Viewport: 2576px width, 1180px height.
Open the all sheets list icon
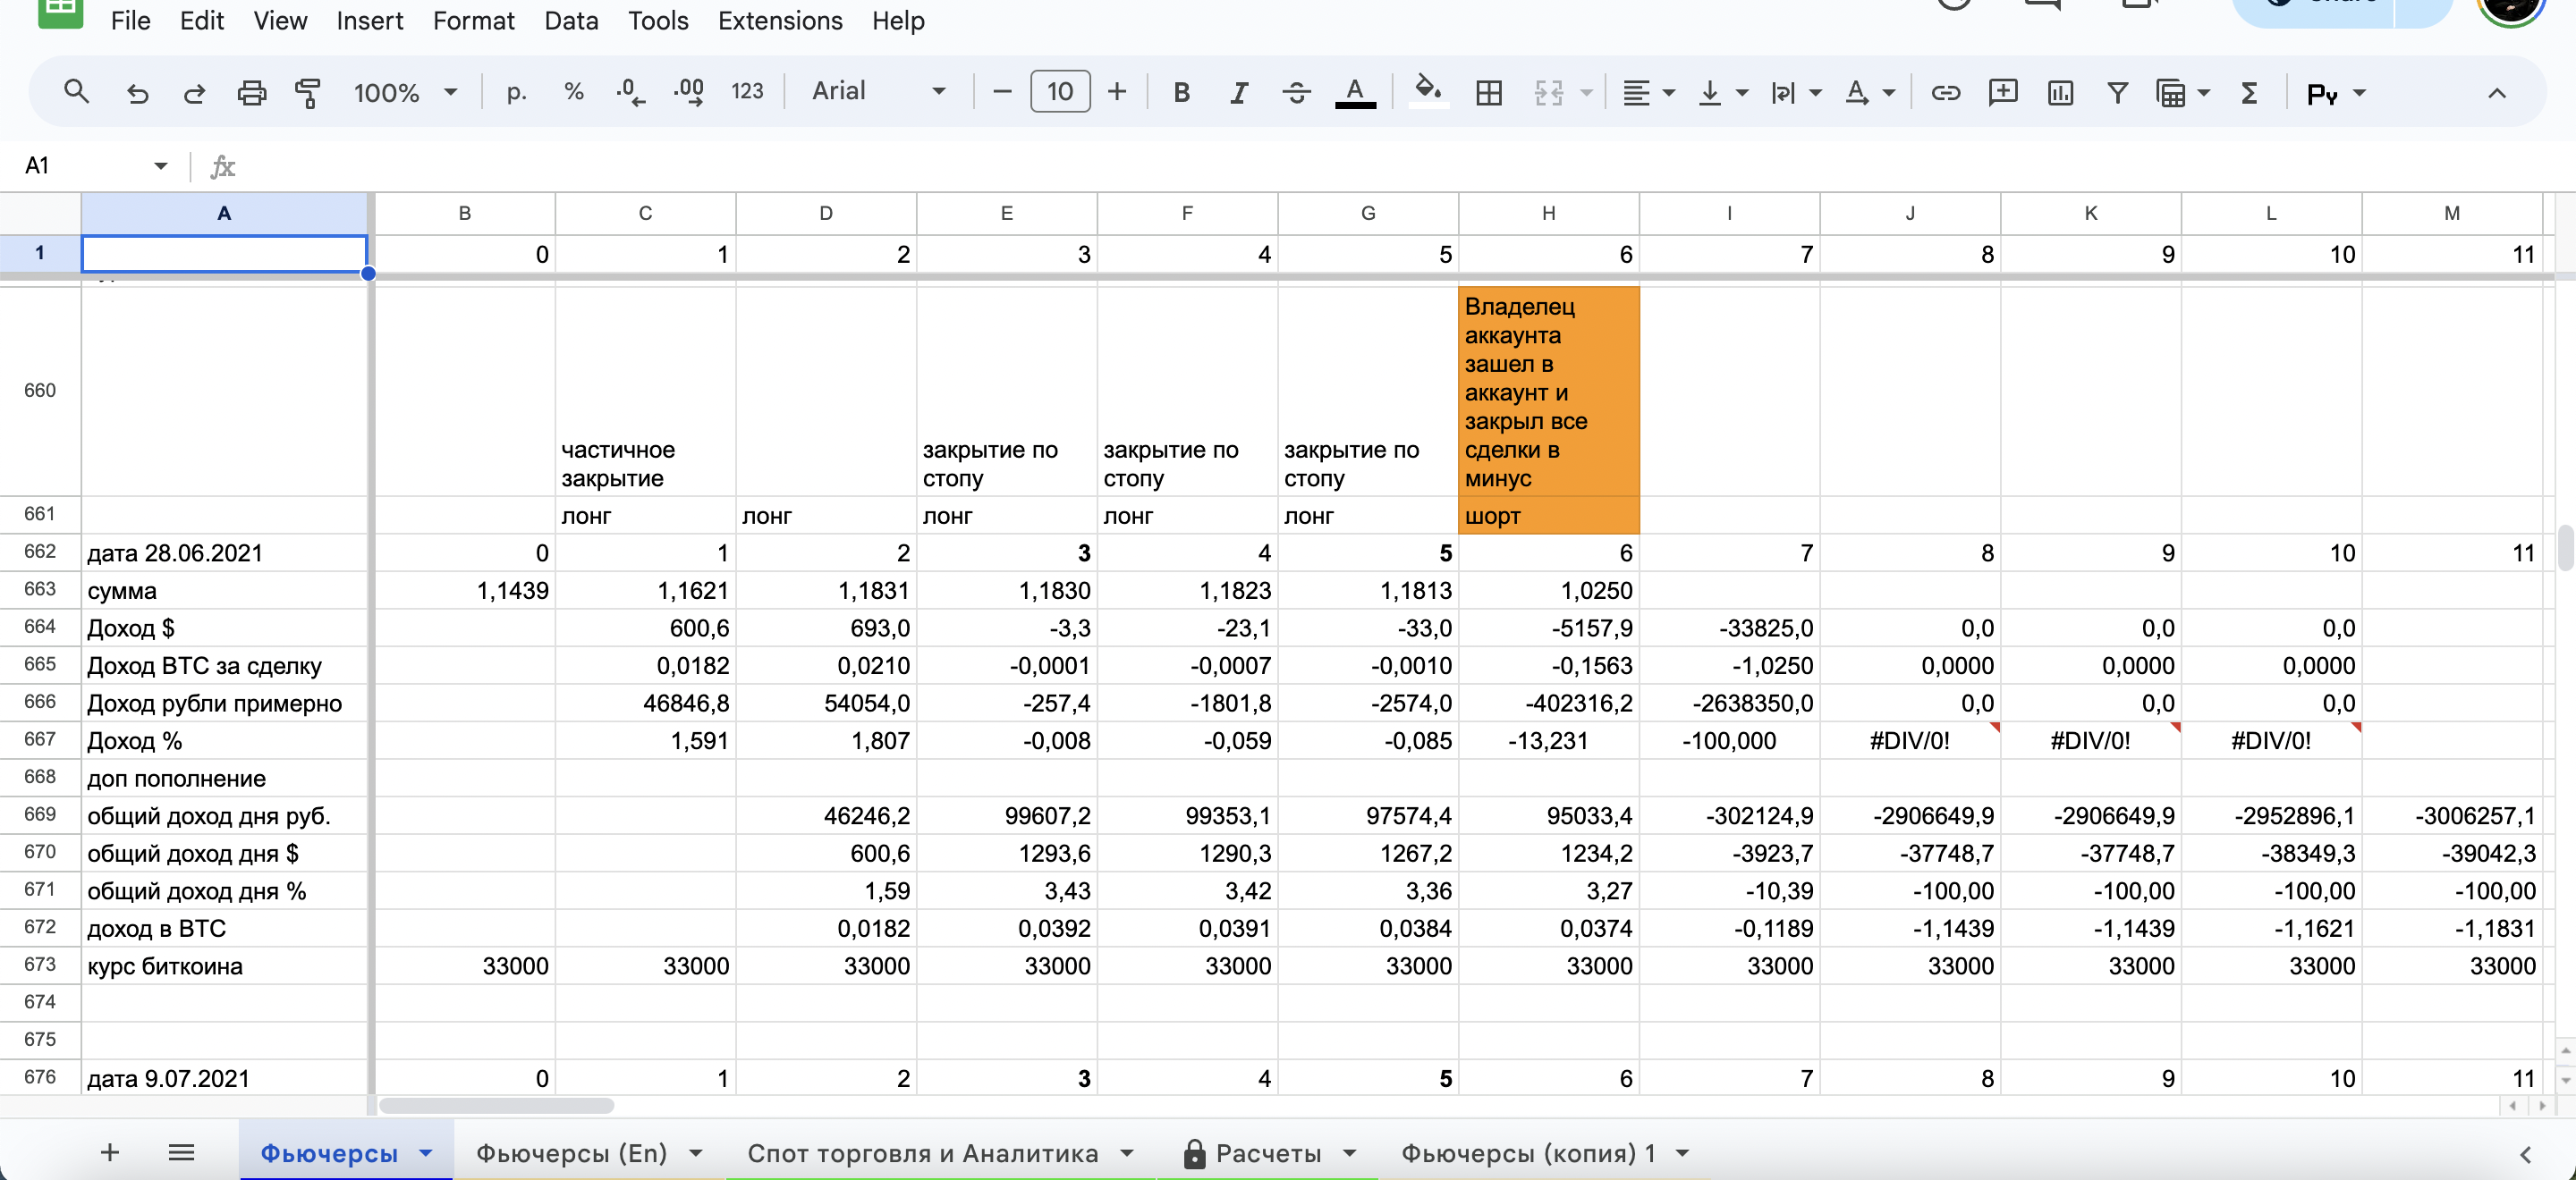[181, 1152]
